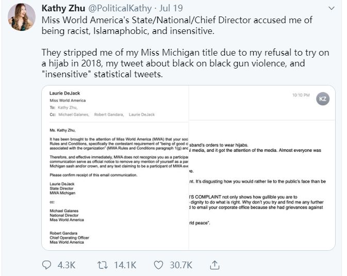This screenshot has height=276, width=347.
Task: View the 4.3K replies count
Action: pyautogui.click(x=67, y=265)
